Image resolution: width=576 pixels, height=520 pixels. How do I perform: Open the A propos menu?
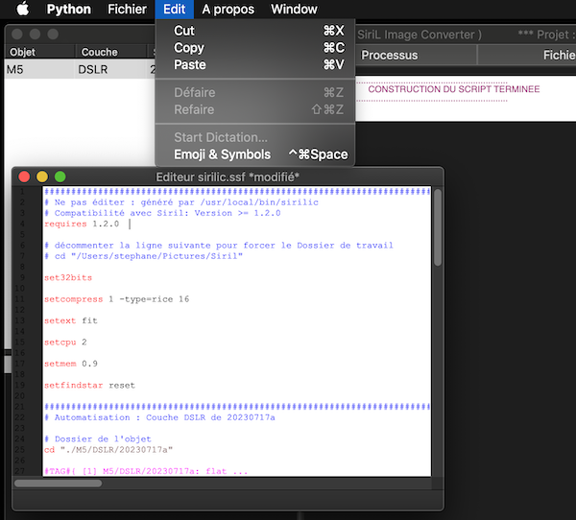pos(228,10)
